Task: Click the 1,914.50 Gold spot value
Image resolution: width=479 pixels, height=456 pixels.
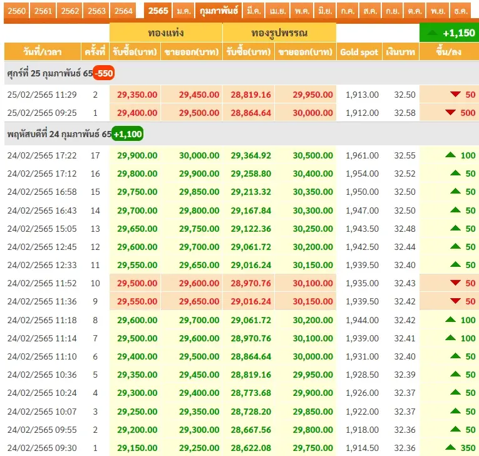Action: (362, 448)
